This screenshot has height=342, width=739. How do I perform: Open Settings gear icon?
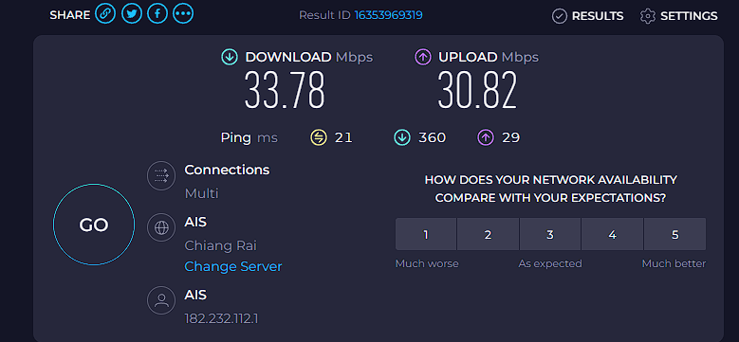(x=648, y=16)
